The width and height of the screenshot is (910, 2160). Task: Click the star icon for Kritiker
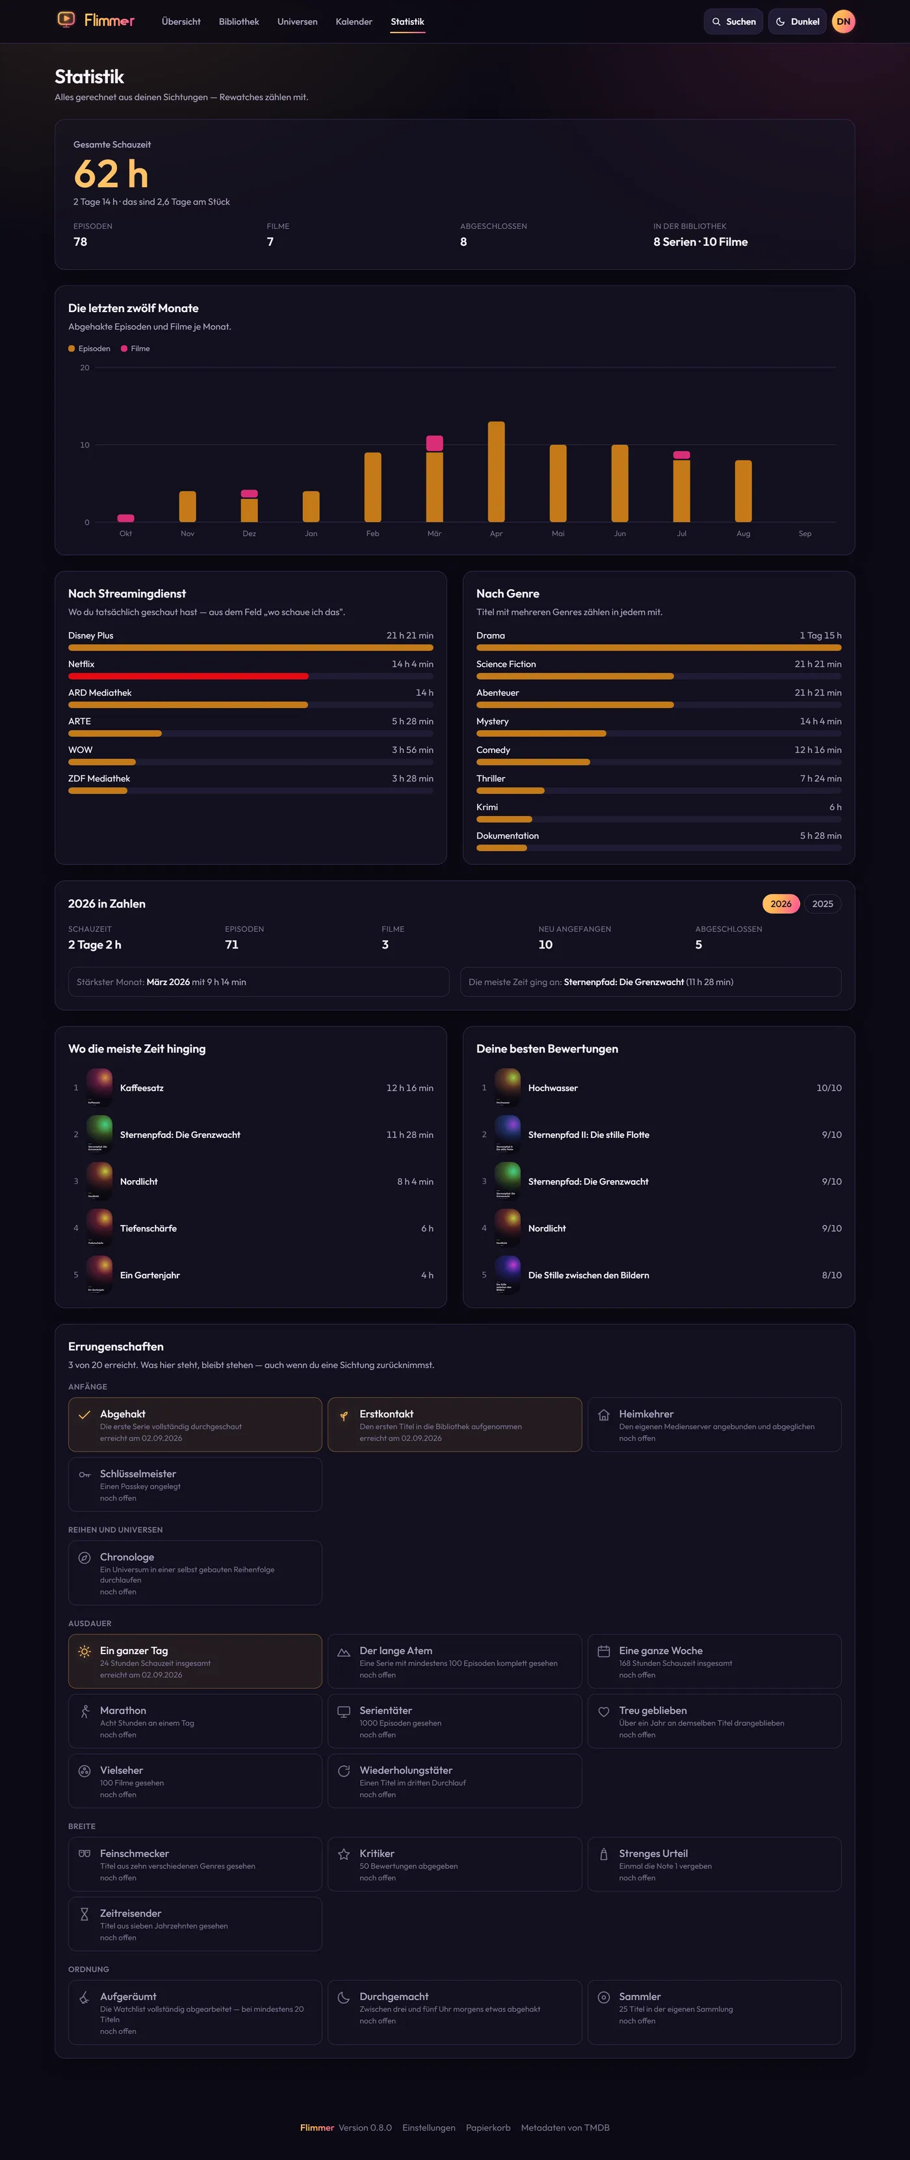344,1854
